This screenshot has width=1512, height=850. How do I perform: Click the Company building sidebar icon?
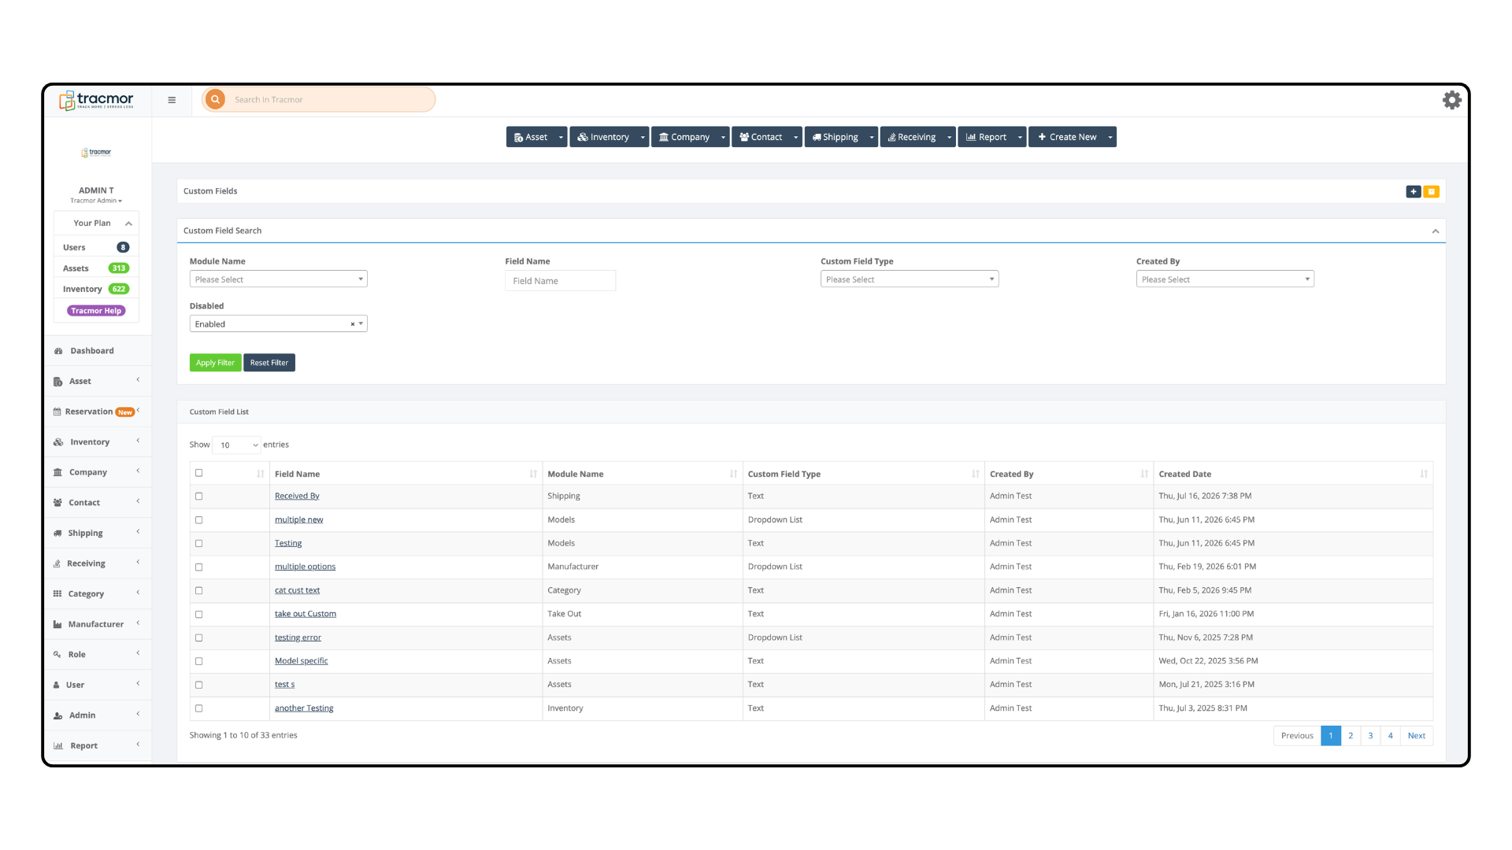(57, 472)
